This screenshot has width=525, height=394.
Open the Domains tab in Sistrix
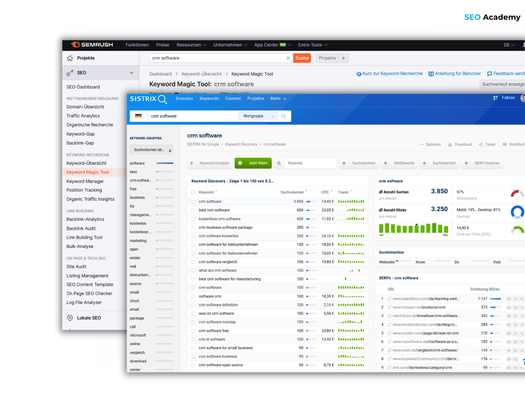(184, 99)
